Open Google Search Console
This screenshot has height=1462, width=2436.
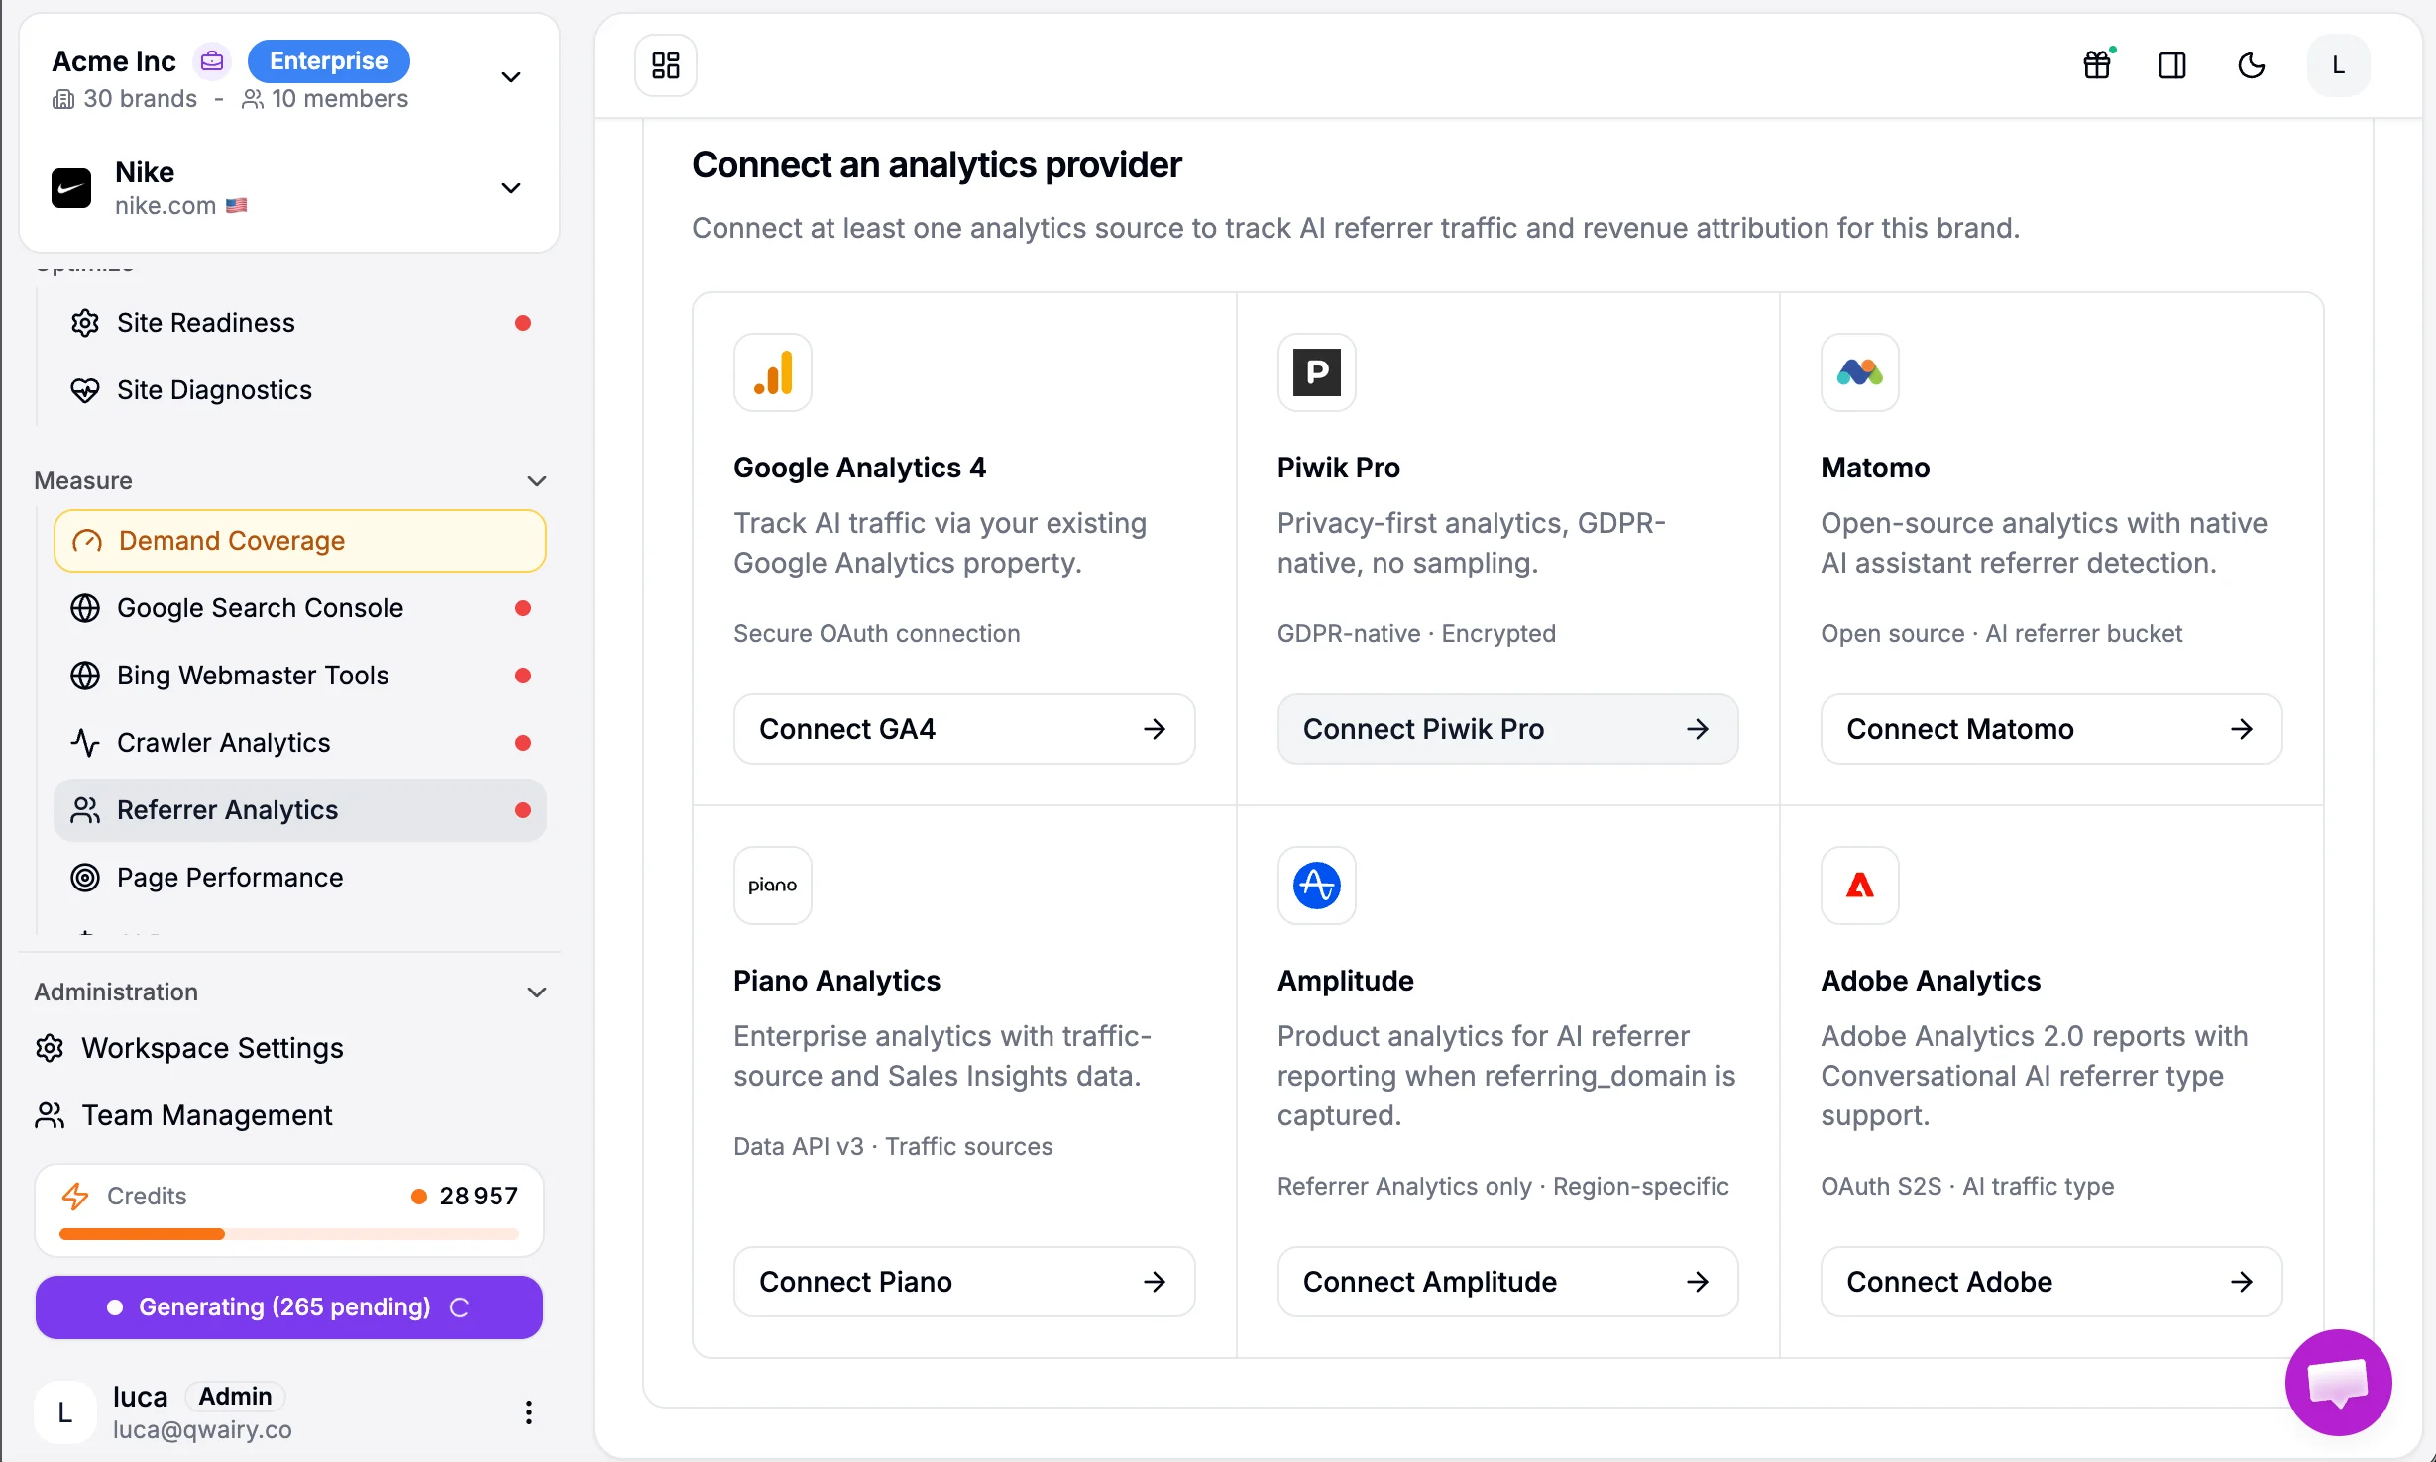click(300, 608)
